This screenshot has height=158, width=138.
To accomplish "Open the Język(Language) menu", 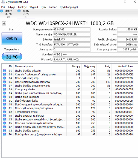I will (x=69, y=7).
